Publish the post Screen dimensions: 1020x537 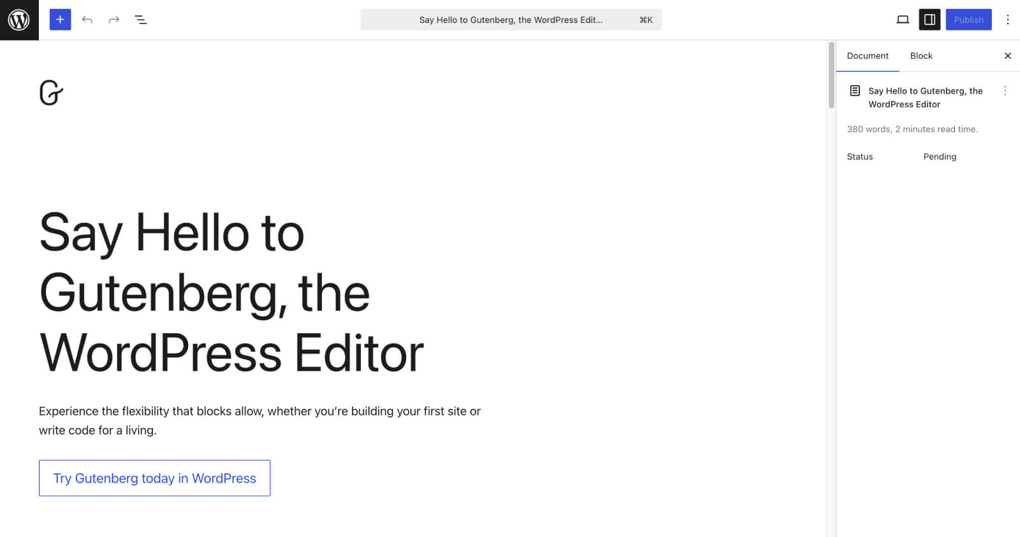(968, 19)
